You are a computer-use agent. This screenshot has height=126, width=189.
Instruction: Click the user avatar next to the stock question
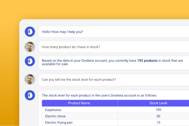pos(30,47)
